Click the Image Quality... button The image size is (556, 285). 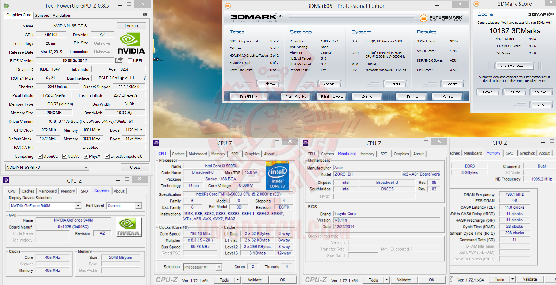click(296, 97)
